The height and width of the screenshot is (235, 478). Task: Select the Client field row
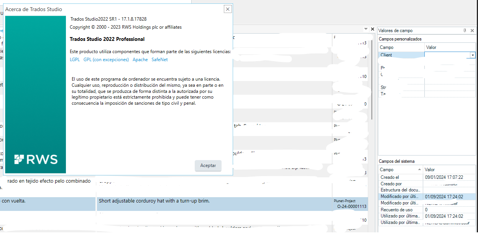(427, 55)
